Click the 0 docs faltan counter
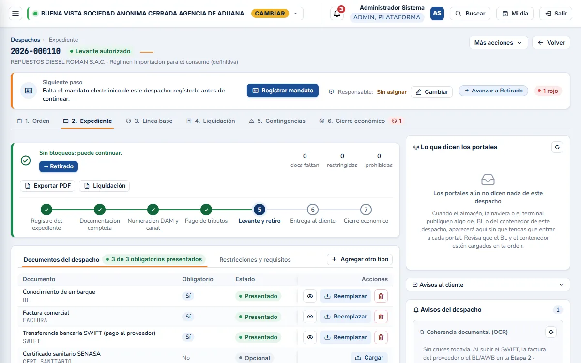The height and width of the screenshot is (363, 581). (x=305, y=160)
